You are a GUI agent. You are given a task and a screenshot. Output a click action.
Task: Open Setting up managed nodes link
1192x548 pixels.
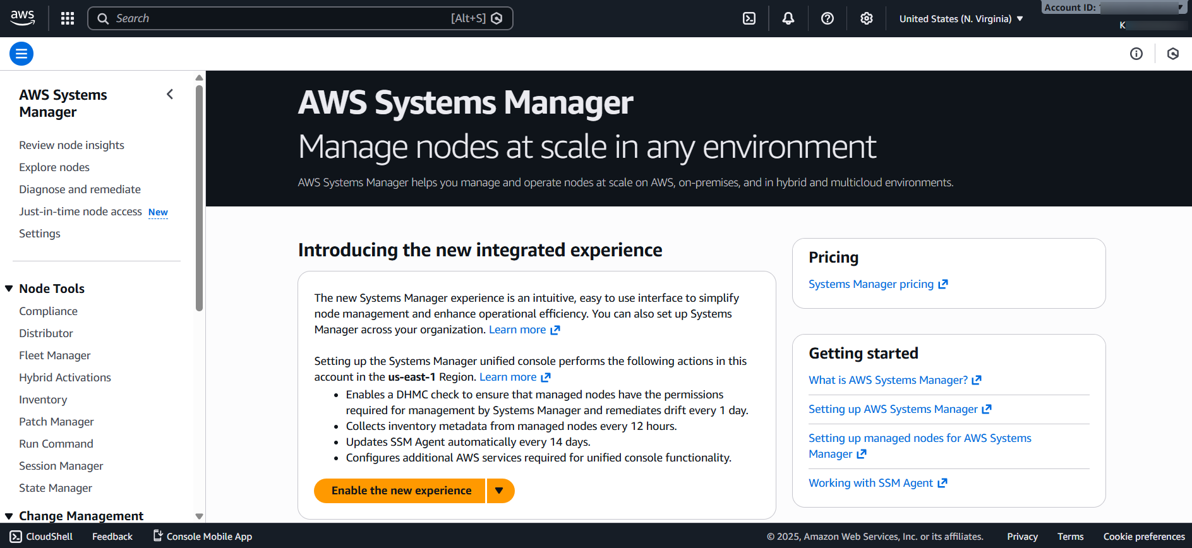(x=920, y=446)
